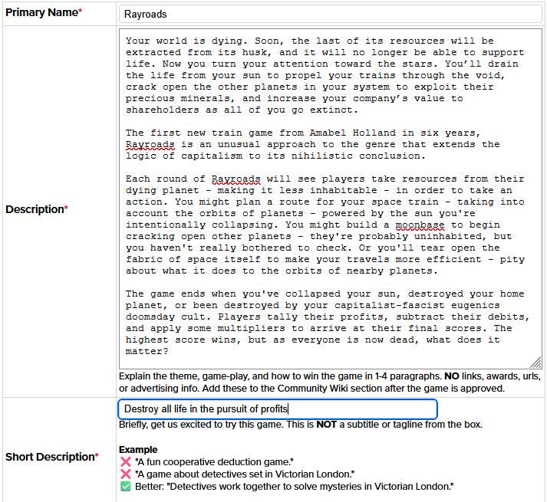The height and width of the screenshot is (502, 547).
Task: Click the "A fun cooperative deduction game." example text
Action: click(213, 462)
